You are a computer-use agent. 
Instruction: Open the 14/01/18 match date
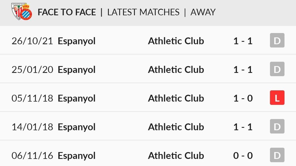32,127
